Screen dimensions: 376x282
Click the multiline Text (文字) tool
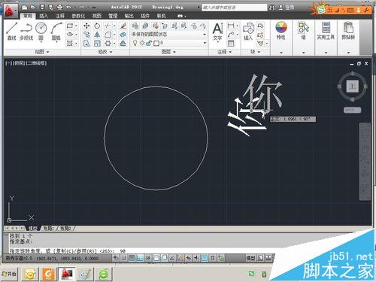tap(217, 32)
